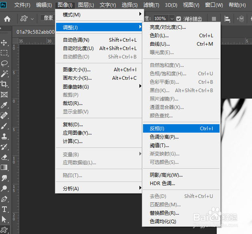Open the 窗口(W) menu
Viewport: 252px width, 234px height.
coord(214,5)
